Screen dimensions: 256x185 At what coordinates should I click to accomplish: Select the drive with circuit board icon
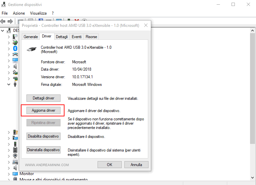[15, 79]
